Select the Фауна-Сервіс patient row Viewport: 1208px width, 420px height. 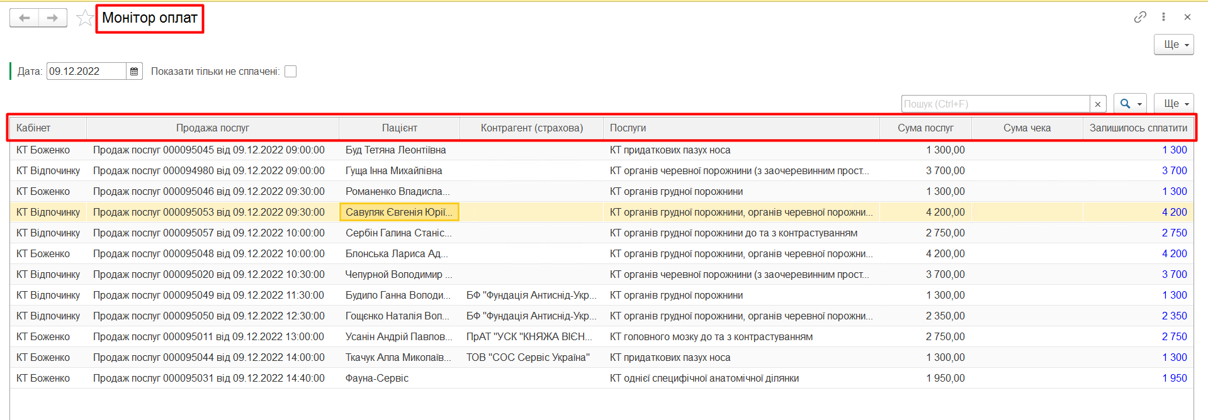(376, 378)
